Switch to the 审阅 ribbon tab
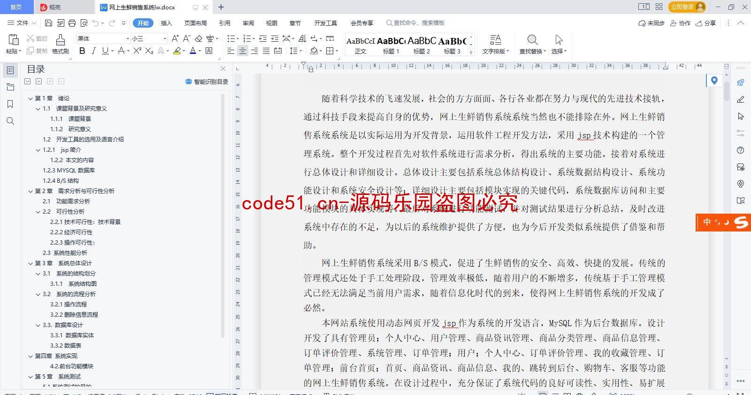Viewport: 751px width, 395px height. pos(248,23)
